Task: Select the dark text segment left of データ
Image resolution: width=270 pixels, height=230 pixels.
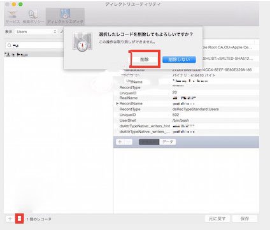Action: click(149, 142)
